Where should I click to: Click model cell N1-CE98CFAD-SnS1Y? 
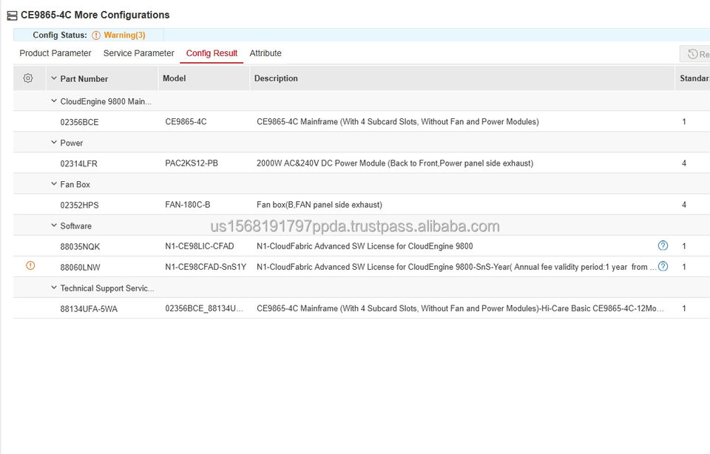pyautogui.click(x=206, y=267)
